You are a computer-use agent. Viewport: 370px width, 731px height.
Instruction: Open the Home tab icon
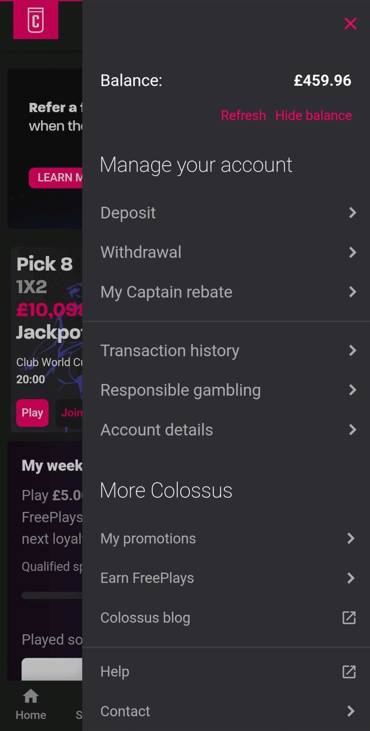pos(31,696)
